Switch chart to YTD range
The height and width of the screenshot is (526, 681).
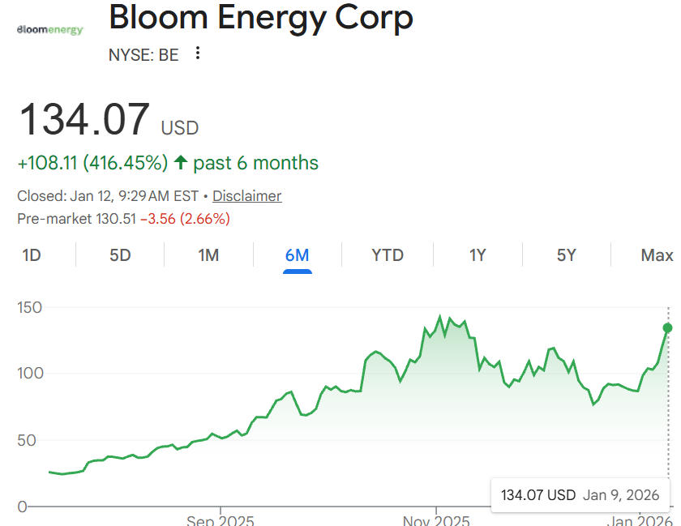[388, 256]
